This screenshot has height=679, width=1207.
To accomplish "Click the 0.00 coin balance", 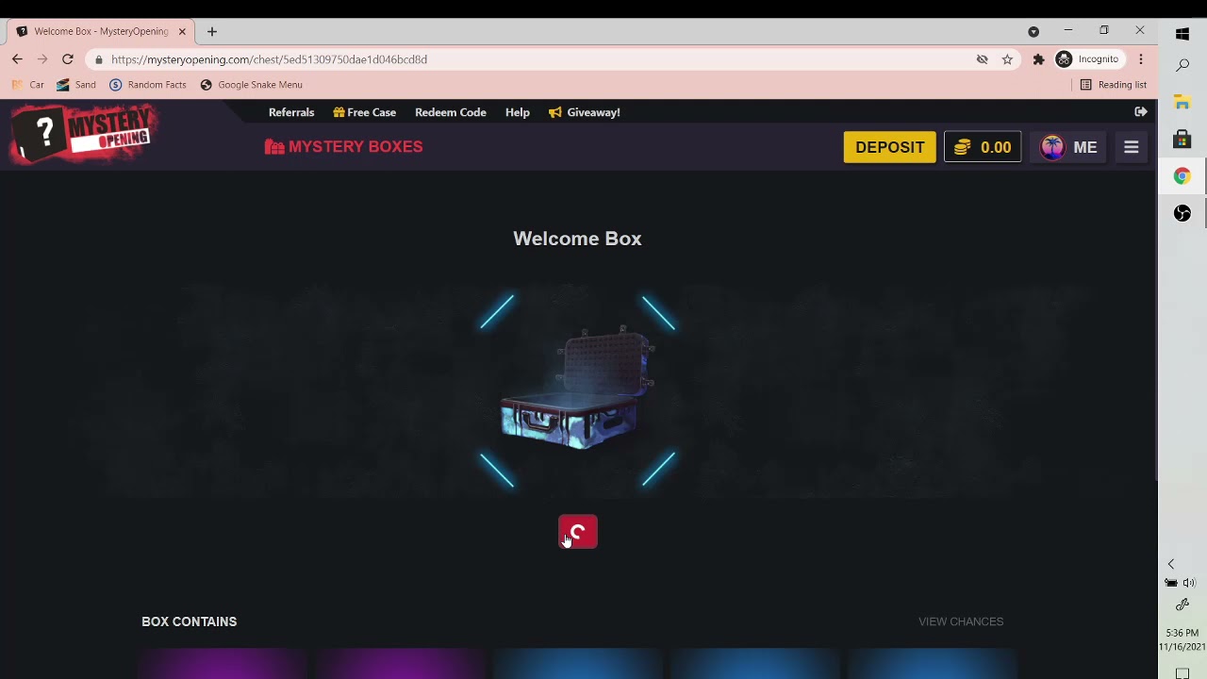I will tap(983, 147).
